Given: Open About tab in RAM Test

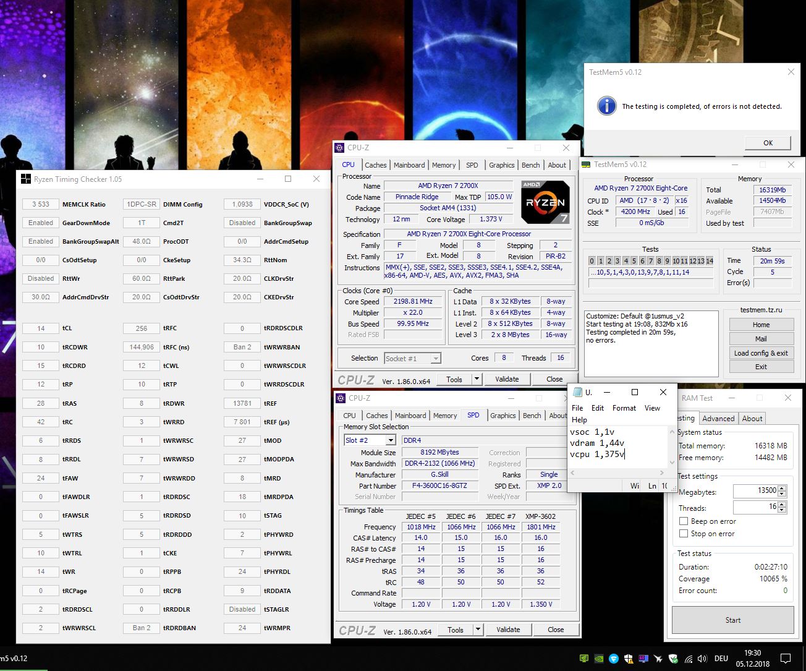Looking at the screenshot, I should click(752, 419).
